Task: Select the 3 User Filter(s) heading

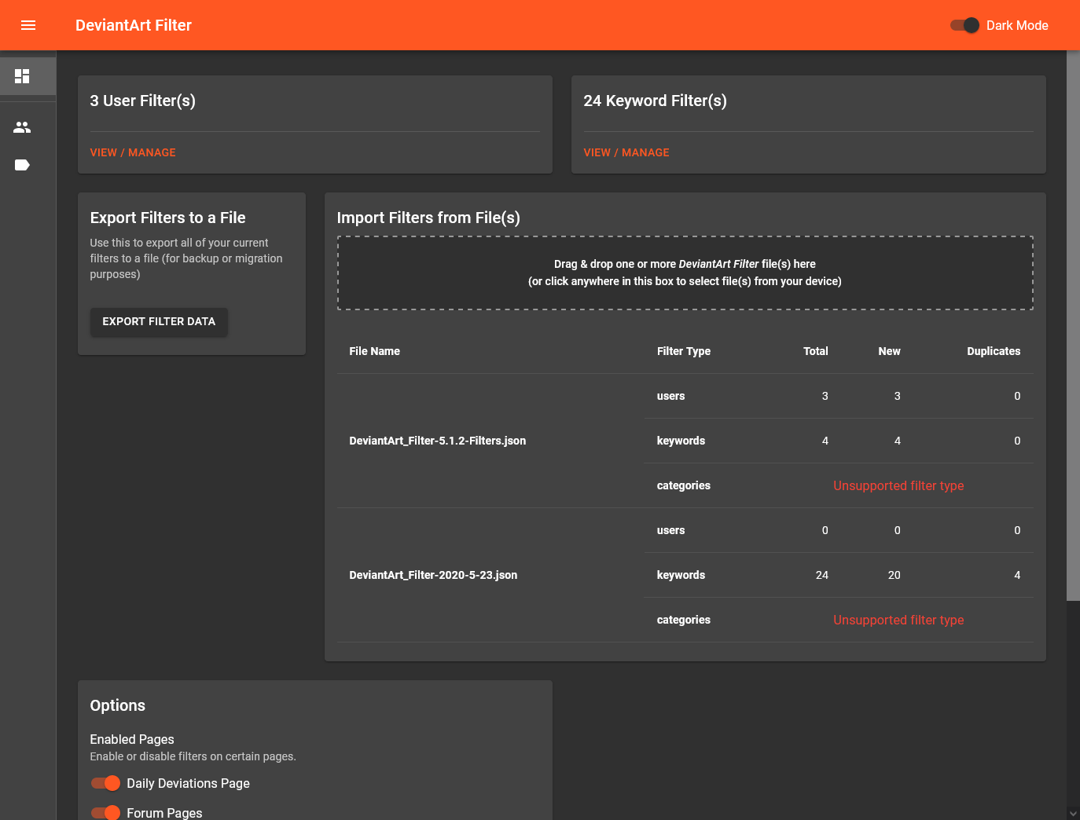Action: coord(143,101)
